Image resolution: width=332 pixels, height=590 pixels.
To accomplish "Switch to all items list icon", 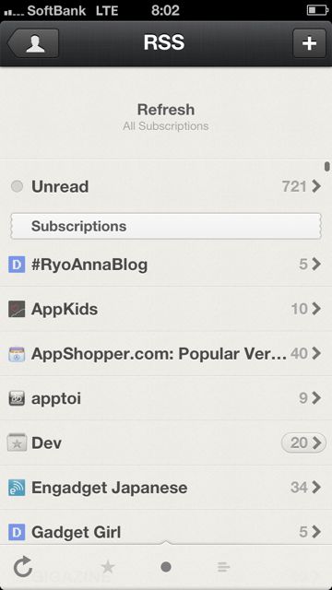I will (x=223, y=567).
